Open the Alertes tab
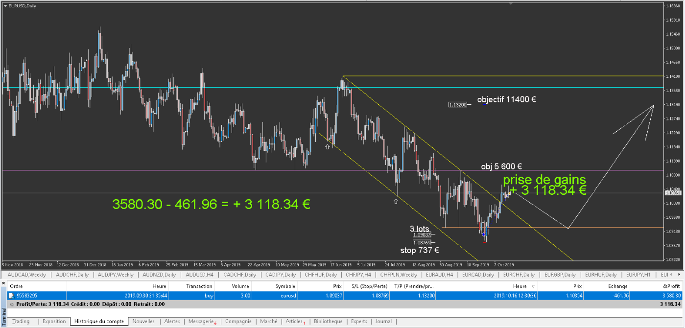The image size is (685, 328). click(172, 322)
